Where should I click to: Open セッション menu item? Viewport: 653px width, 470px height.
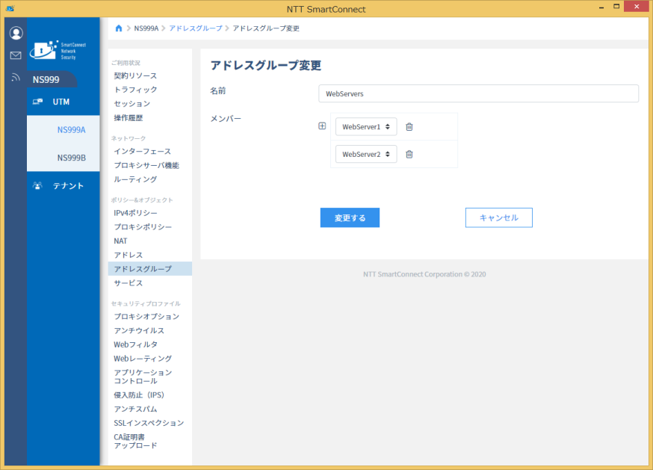(x=132, y=104)
